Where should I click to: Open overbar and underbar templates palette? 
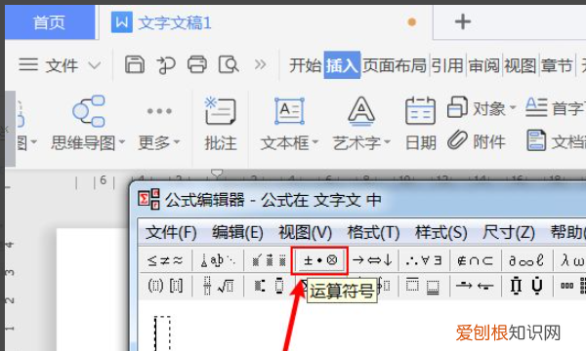point(424,287)
